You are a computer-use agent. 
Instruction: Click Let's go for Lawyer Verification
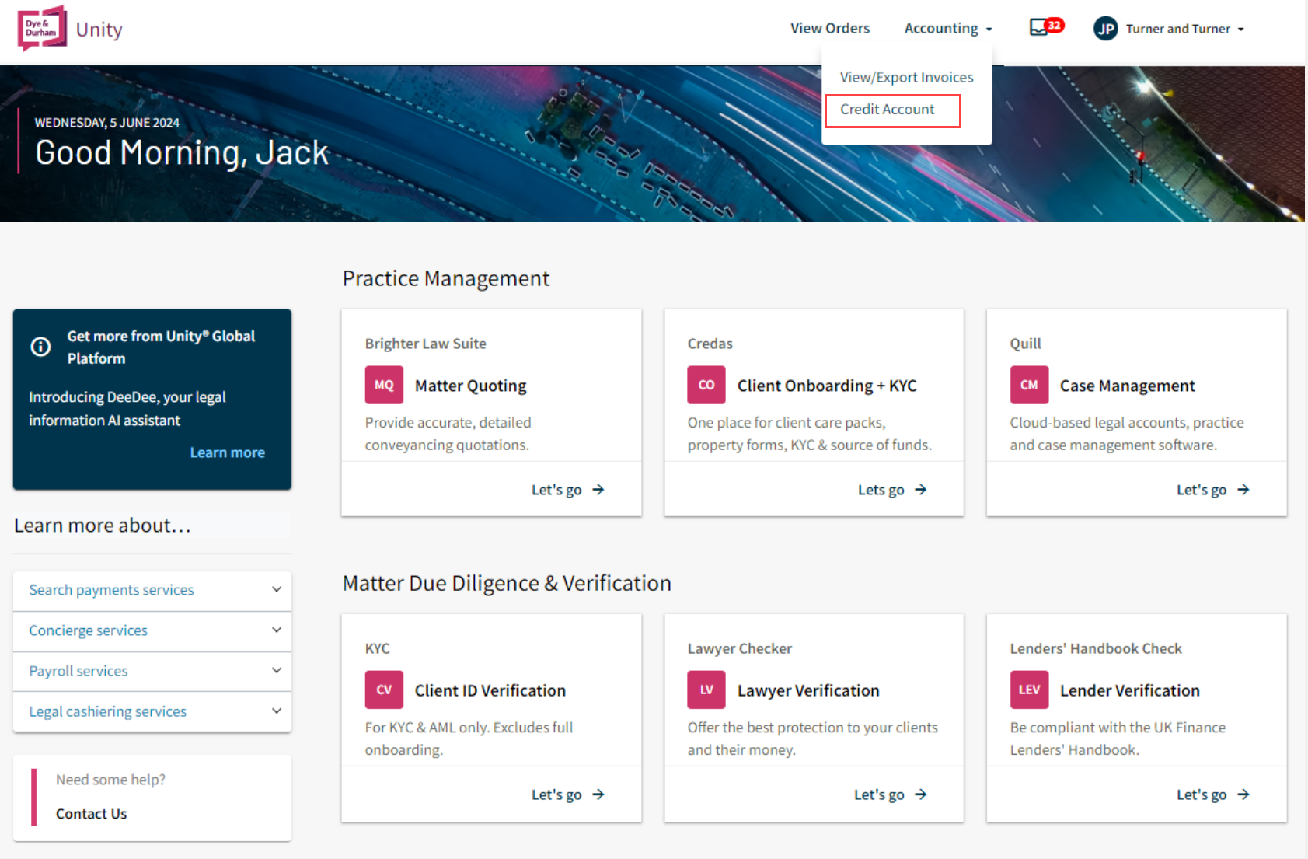[890, 794]
